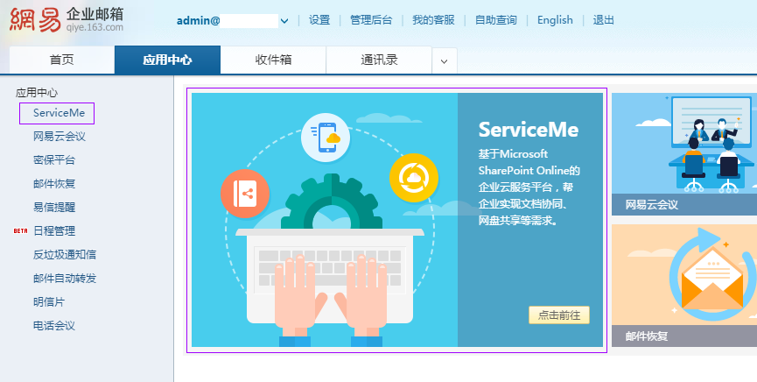Screen dimensions: 757x382
Task: Open 日程管理 in the sidebar
Action: pos(54,231)
